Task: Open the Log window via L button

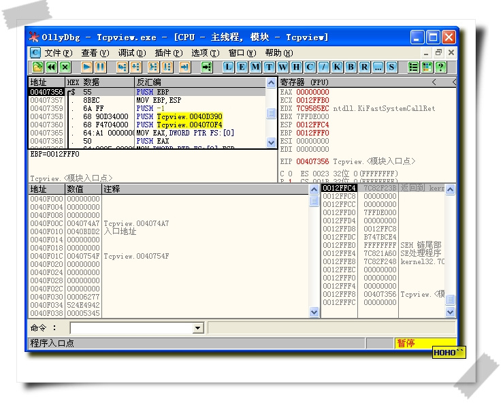Action: click(x=228, y=67)
